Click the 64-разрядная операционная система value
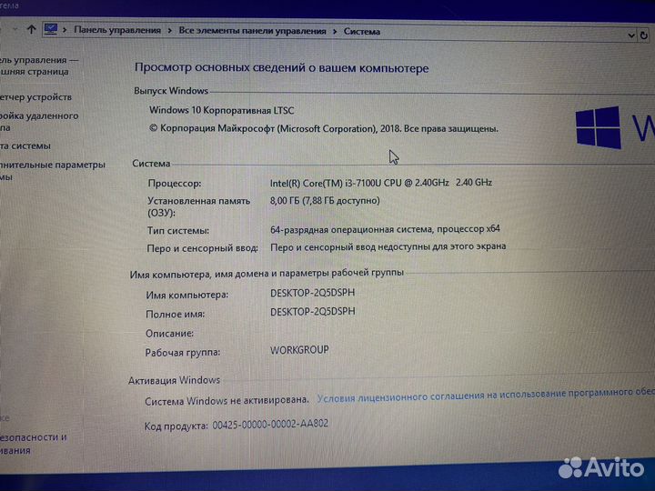 point(385,229)
